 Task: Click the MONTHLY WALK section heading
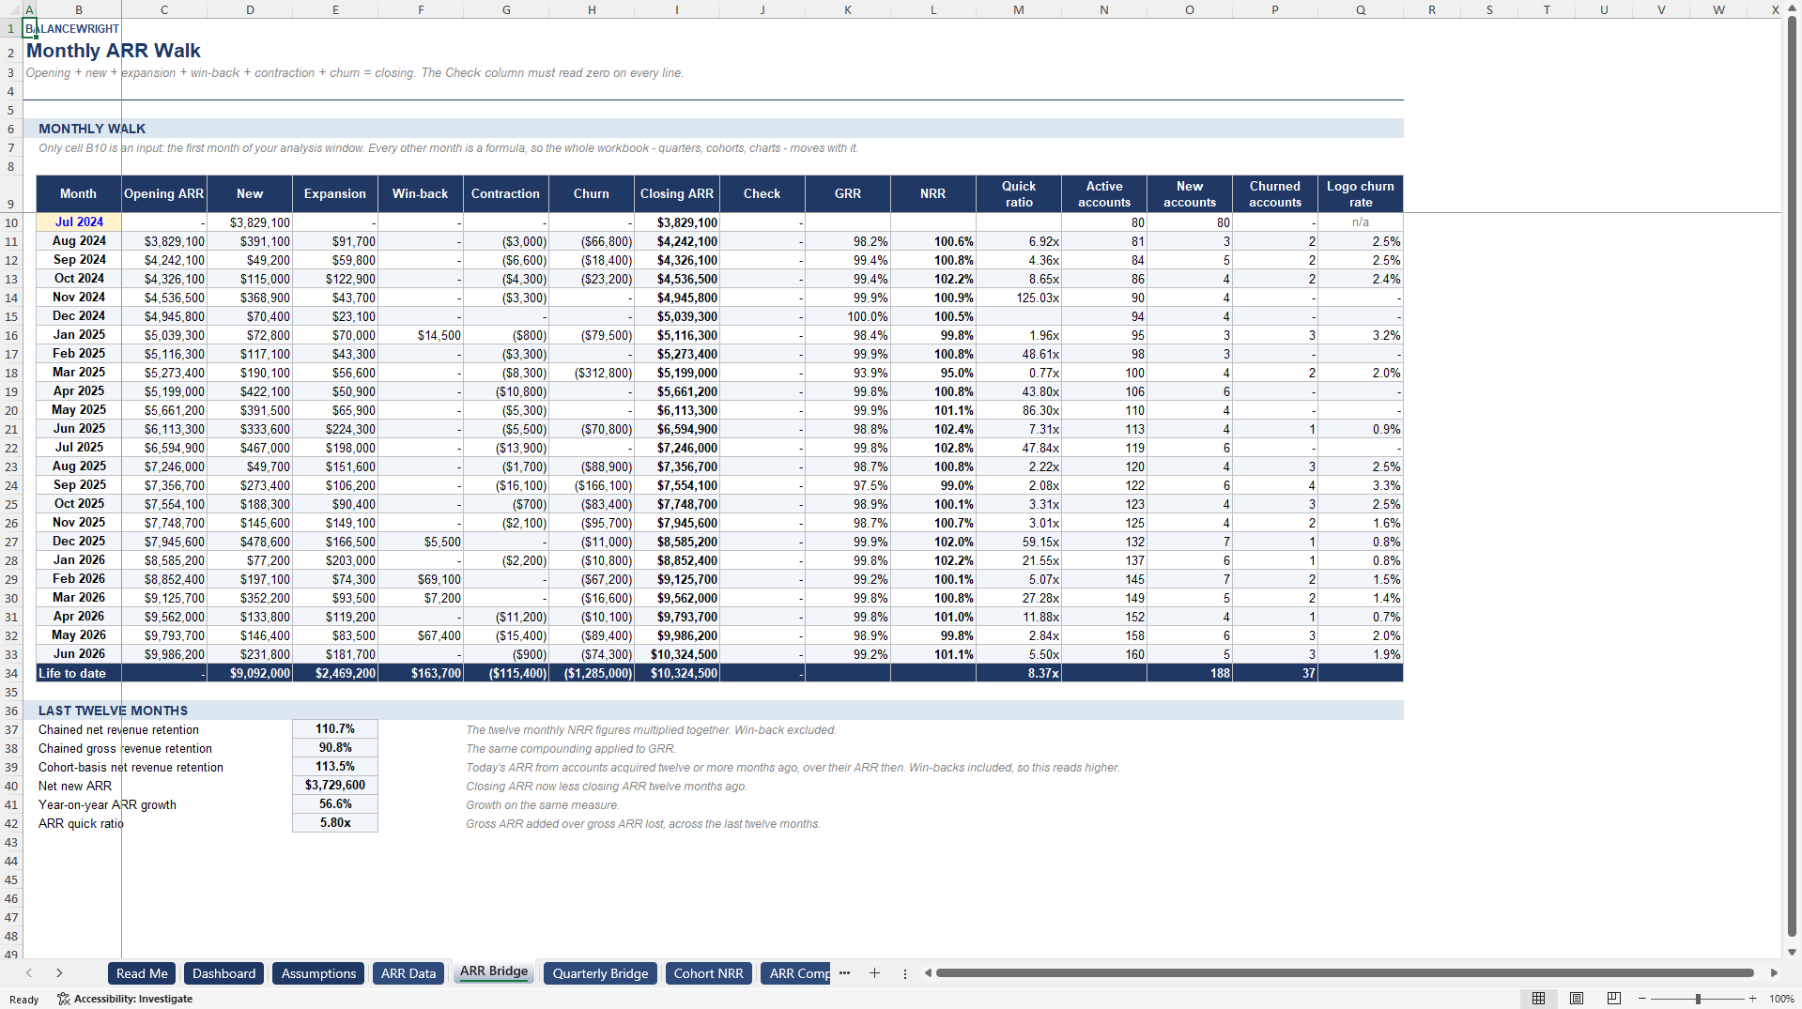(x=92, y=129)
